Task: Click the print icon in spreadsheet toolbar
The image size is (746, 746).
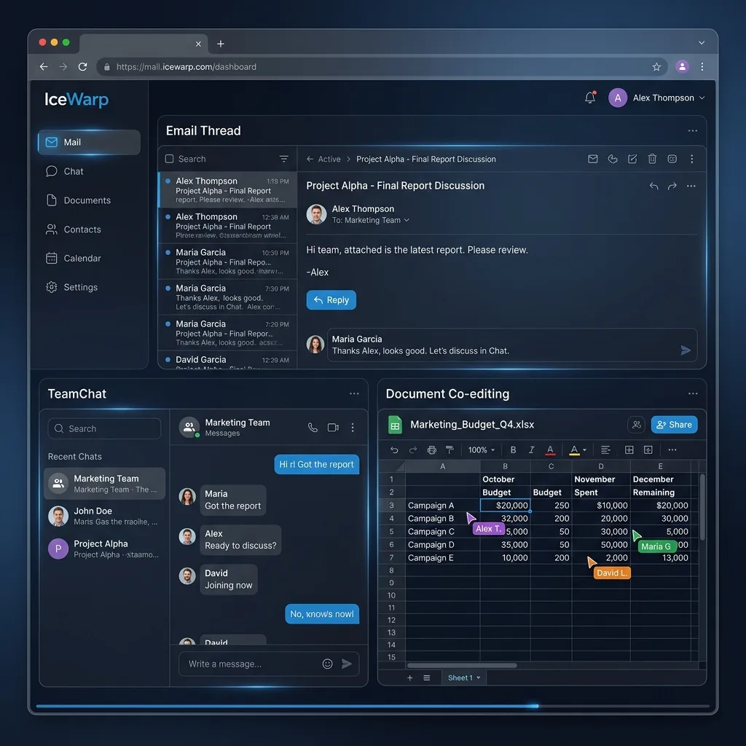Action: [431, 449]
